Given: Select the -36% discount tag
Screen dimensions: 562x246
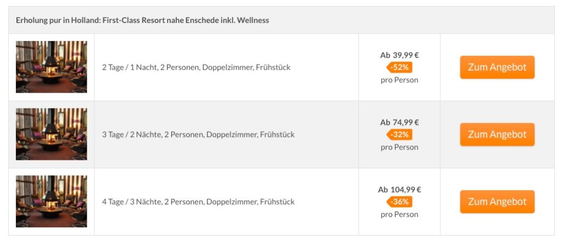Looking at the screenshot, I should click(x=400, y=202).
